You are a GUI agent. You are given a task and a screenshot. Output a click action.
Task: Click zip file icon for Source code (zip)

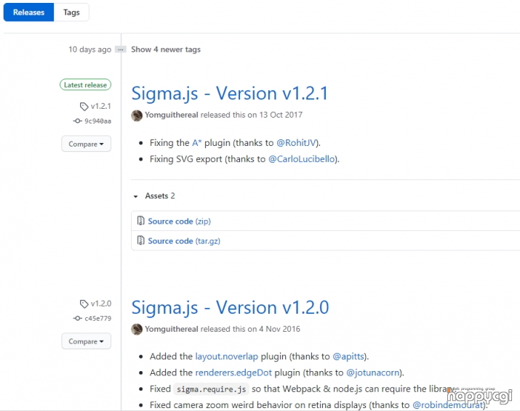click(x=140, y=221)
